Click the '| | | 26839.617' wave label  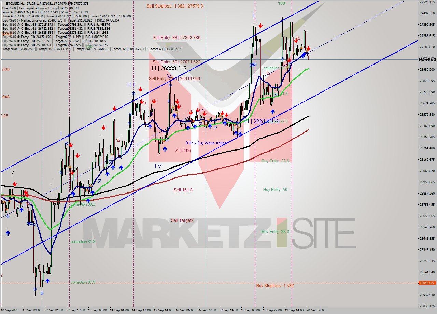click(x=169, y=68)
